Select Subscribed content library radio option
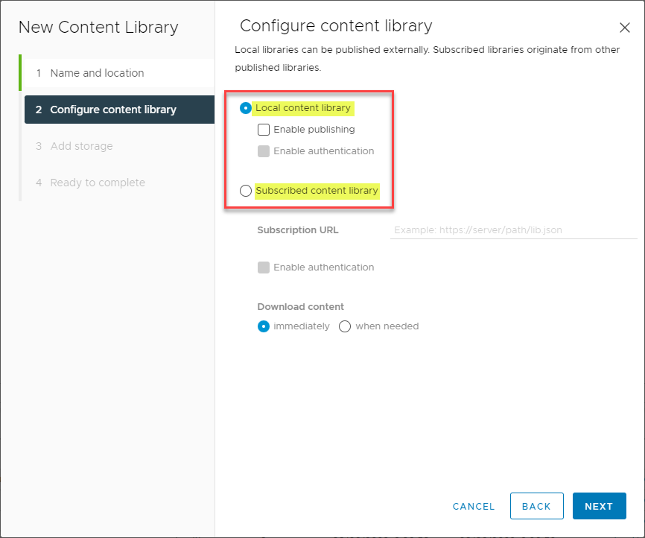Screen dimensions: 645x538 pyautogui.click(x=246, y=191)
